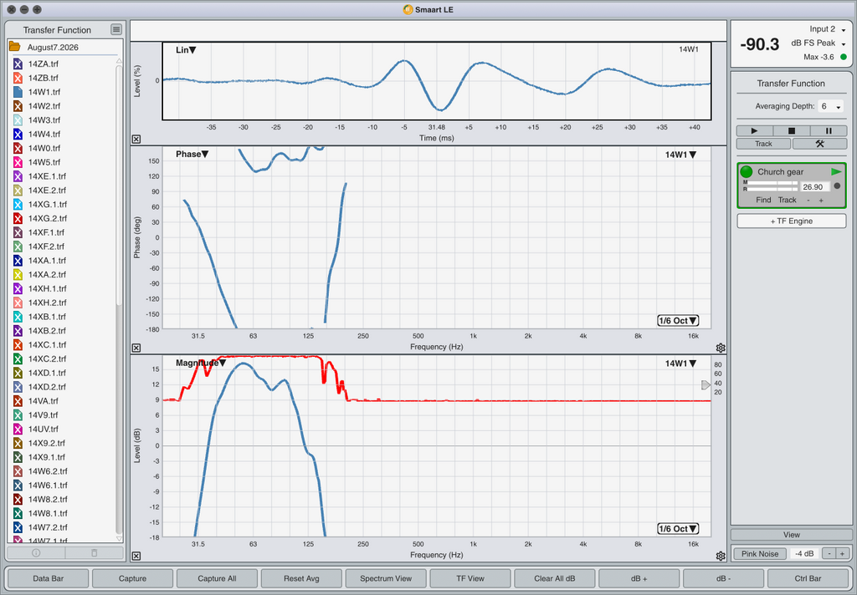Open the dB FS Peak meter type dropdown

(819, 43)
